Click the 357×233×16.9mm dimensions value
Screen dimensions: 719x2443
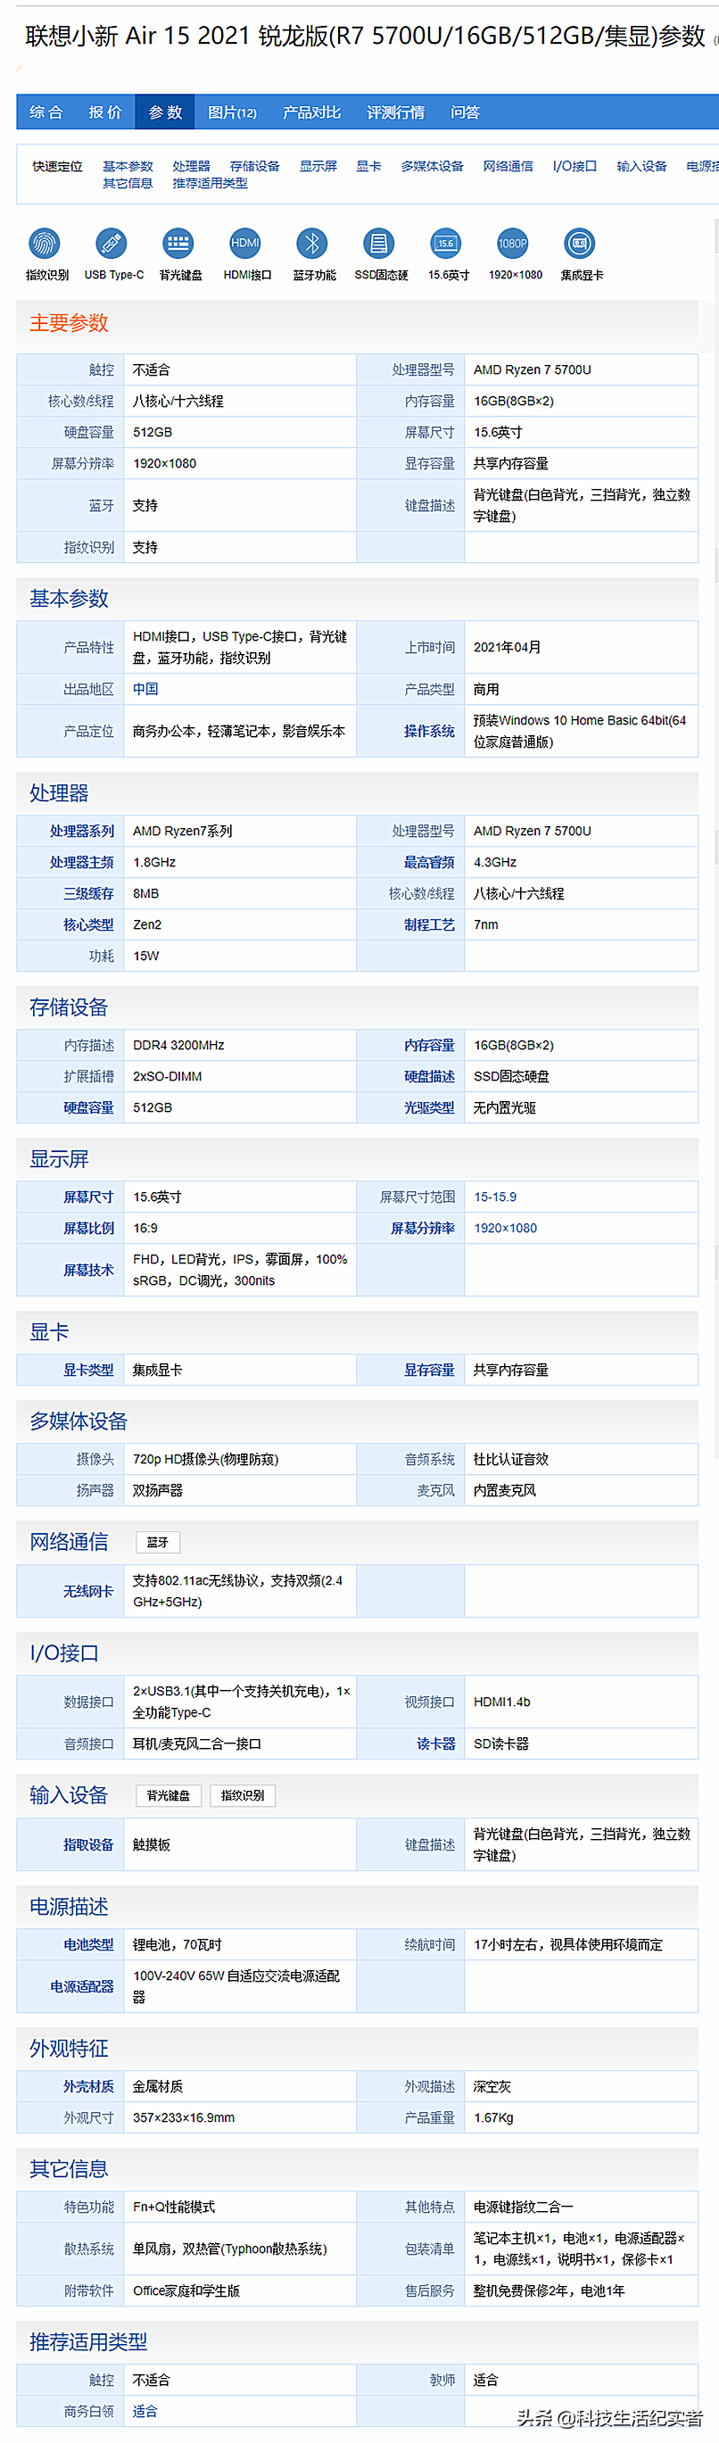(x=183, y=2118)
